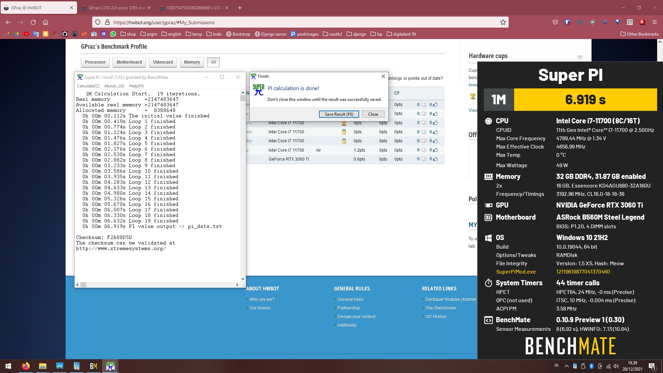Open a new browser tab
The height and width of the screenshot is (373, 663).
pyautogui.click(x=240, y=8)
